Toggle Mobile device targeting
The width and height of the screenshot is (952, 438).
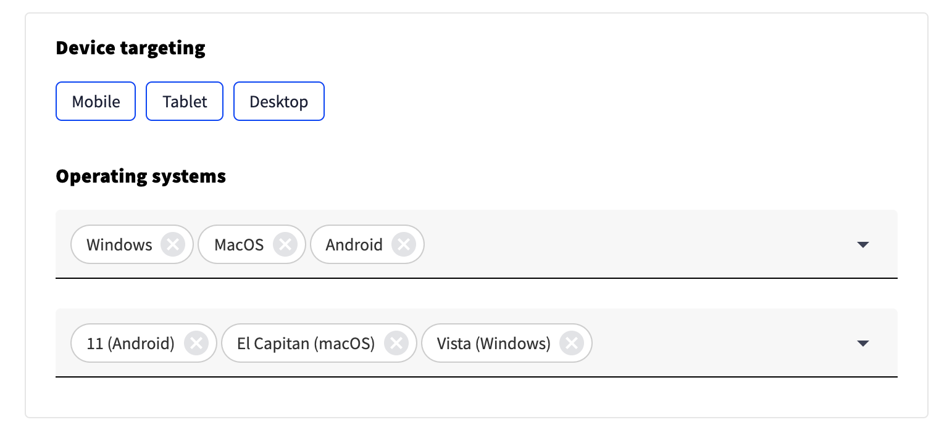pyautogui.click(x=96, y=102)
